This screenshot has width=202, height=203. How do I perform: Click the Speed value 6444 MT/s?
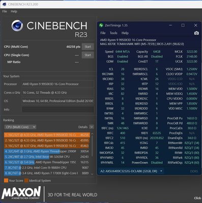click(123, 52)
